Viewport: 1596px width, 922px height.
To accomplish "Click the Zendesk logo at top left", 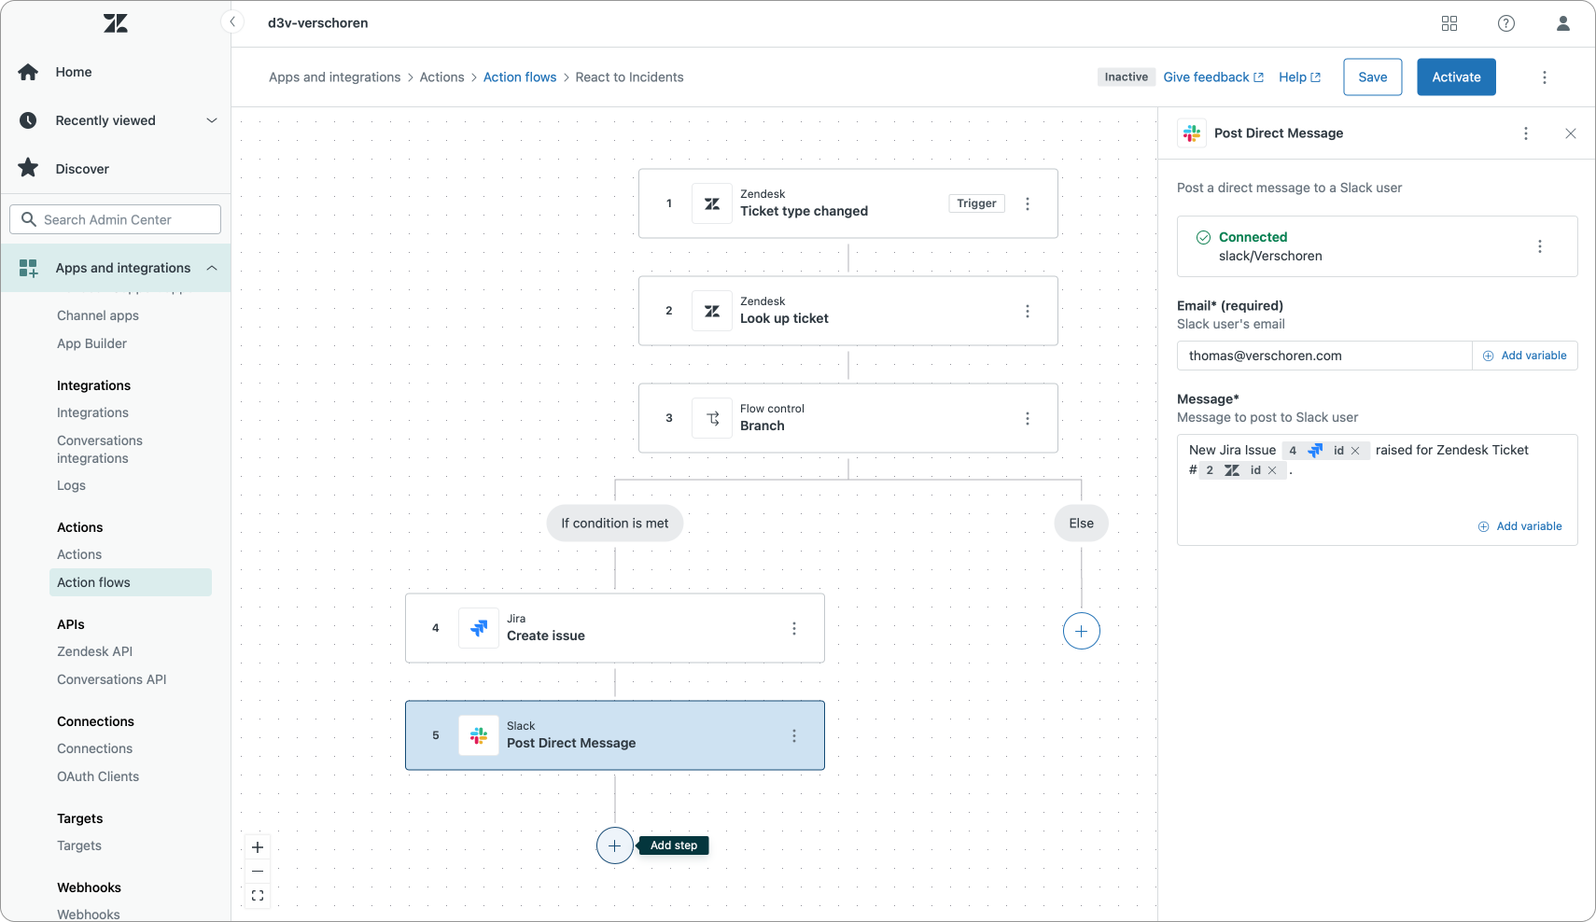I will coord(116,23).
